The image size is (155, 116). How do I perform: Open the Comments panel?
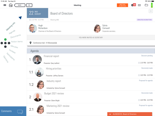click(13, 111)
